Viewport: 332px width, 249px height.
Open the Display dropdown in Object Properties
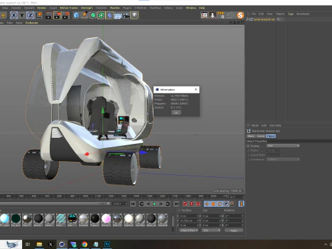click(x=283, y=146)
